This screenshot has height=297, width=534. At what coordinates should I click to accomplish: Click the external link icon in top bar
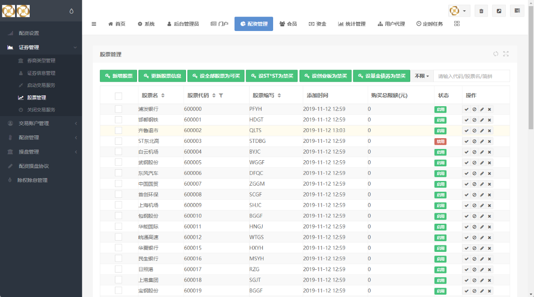(x=499, y=11)
